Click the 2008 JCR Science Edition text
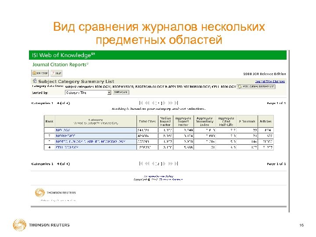The width and height of the screenshot is (316, 237). (264, 74)
